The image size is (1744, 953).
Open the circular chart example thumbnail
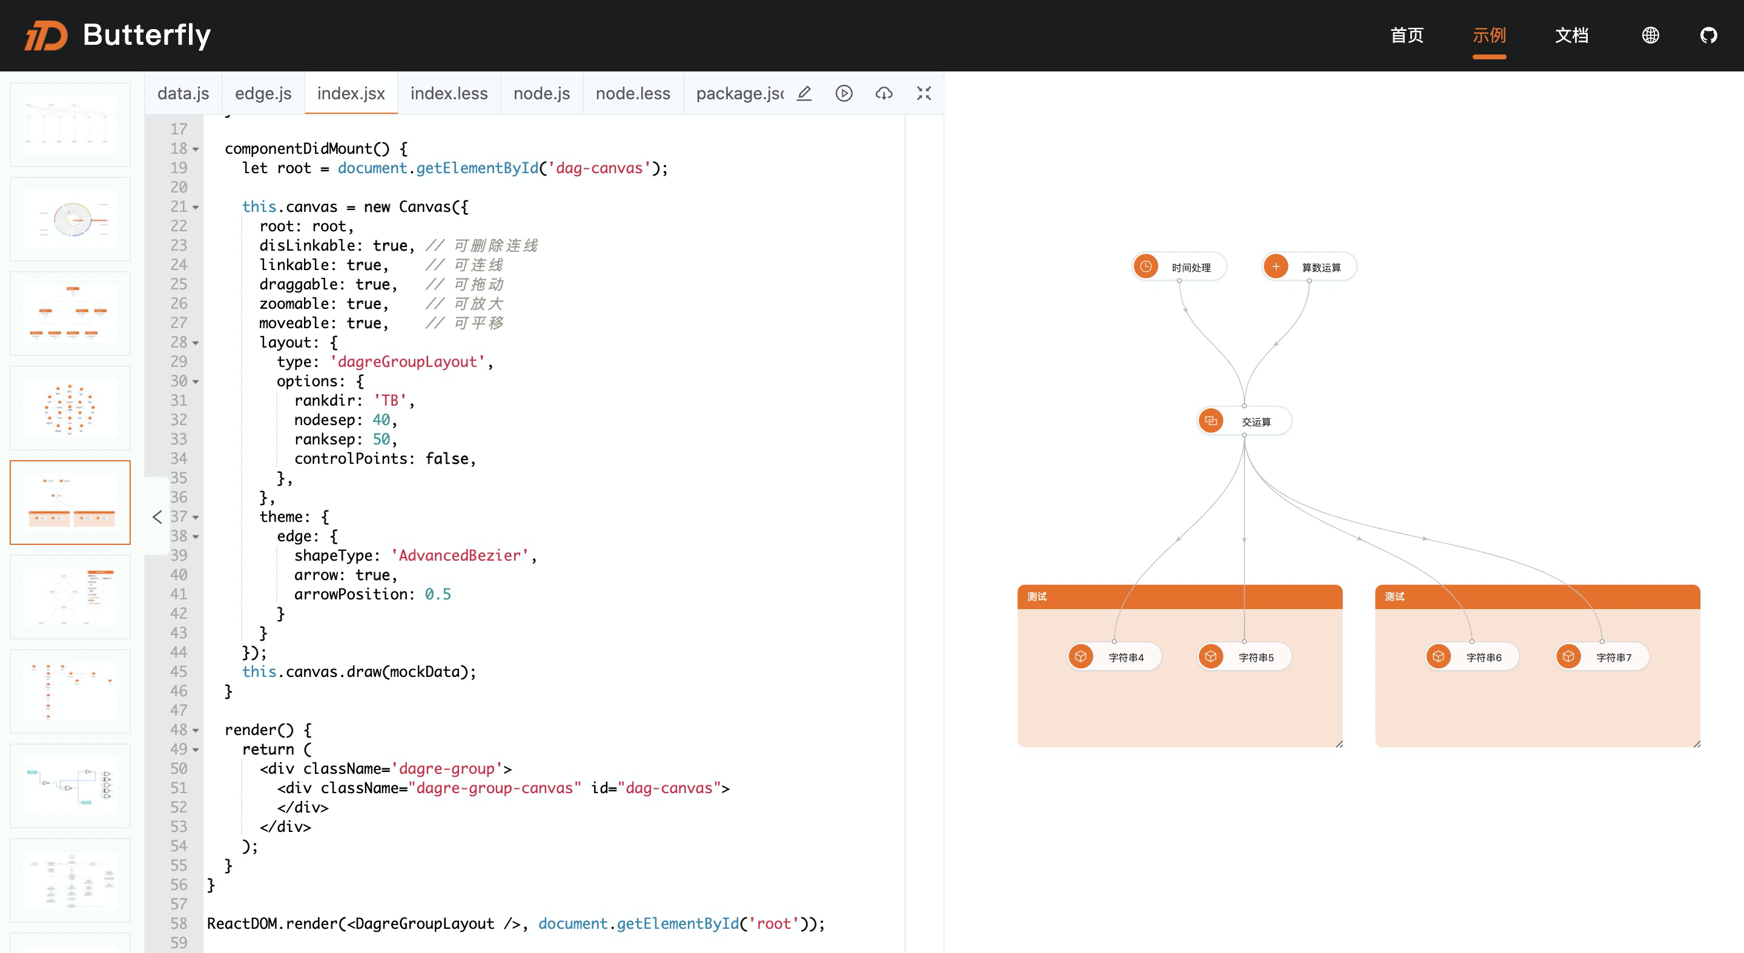tap(70, 219)
